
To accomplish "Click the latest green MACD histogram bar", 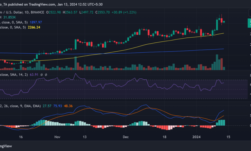I will click(224, 122).
